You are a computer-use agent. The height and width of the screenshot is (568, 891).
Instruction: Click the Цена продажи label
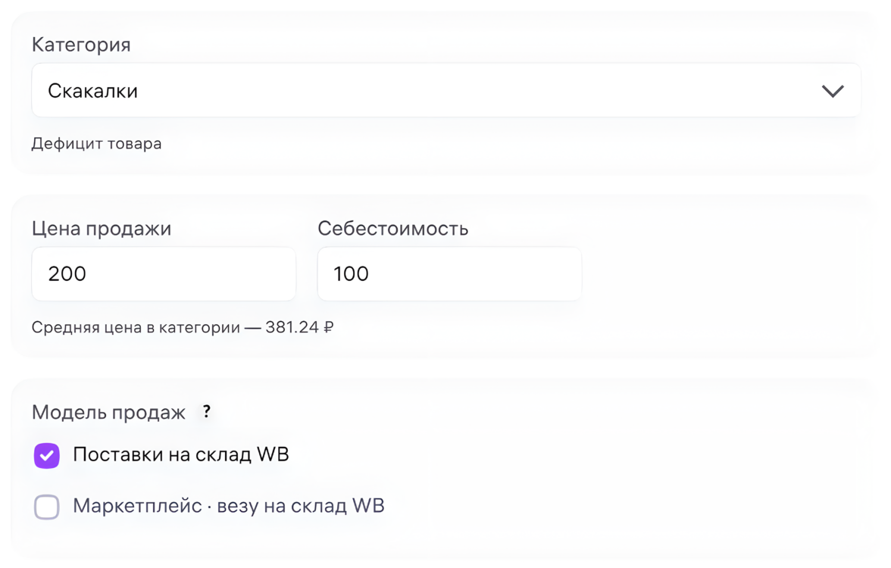(x=102, y=229)
